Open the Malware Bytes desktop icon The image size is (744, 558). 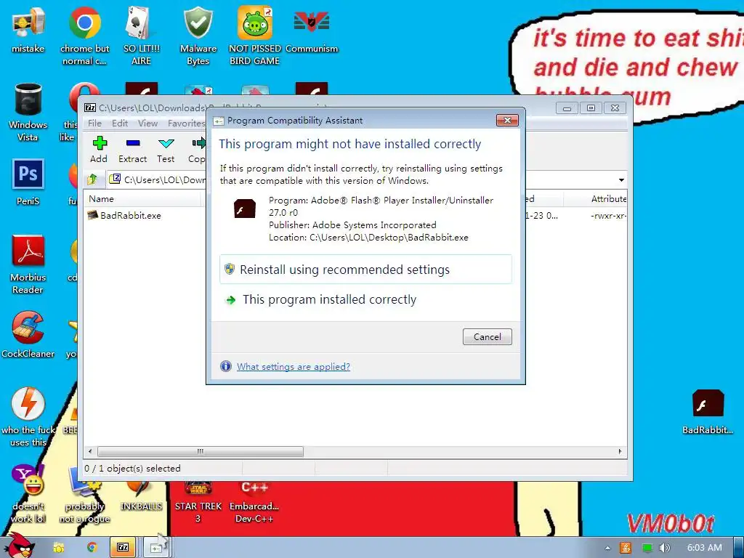click(198, 36)
